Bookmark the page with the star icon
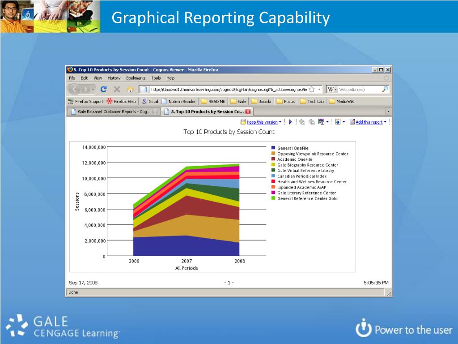Viewport: 458px width, 344px height. (x=312, y=89)
